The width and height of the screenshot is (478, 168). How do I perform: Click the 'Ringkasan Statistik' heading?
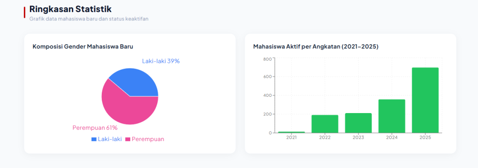70,9
